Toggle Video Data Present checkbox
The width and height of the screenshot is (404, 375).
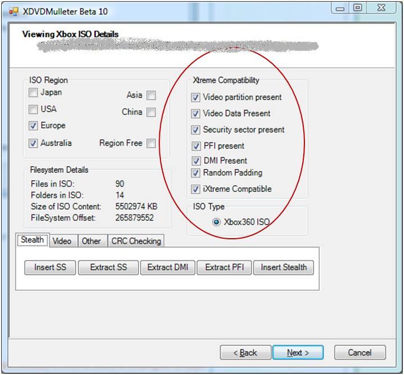click(x=196, y=114)
